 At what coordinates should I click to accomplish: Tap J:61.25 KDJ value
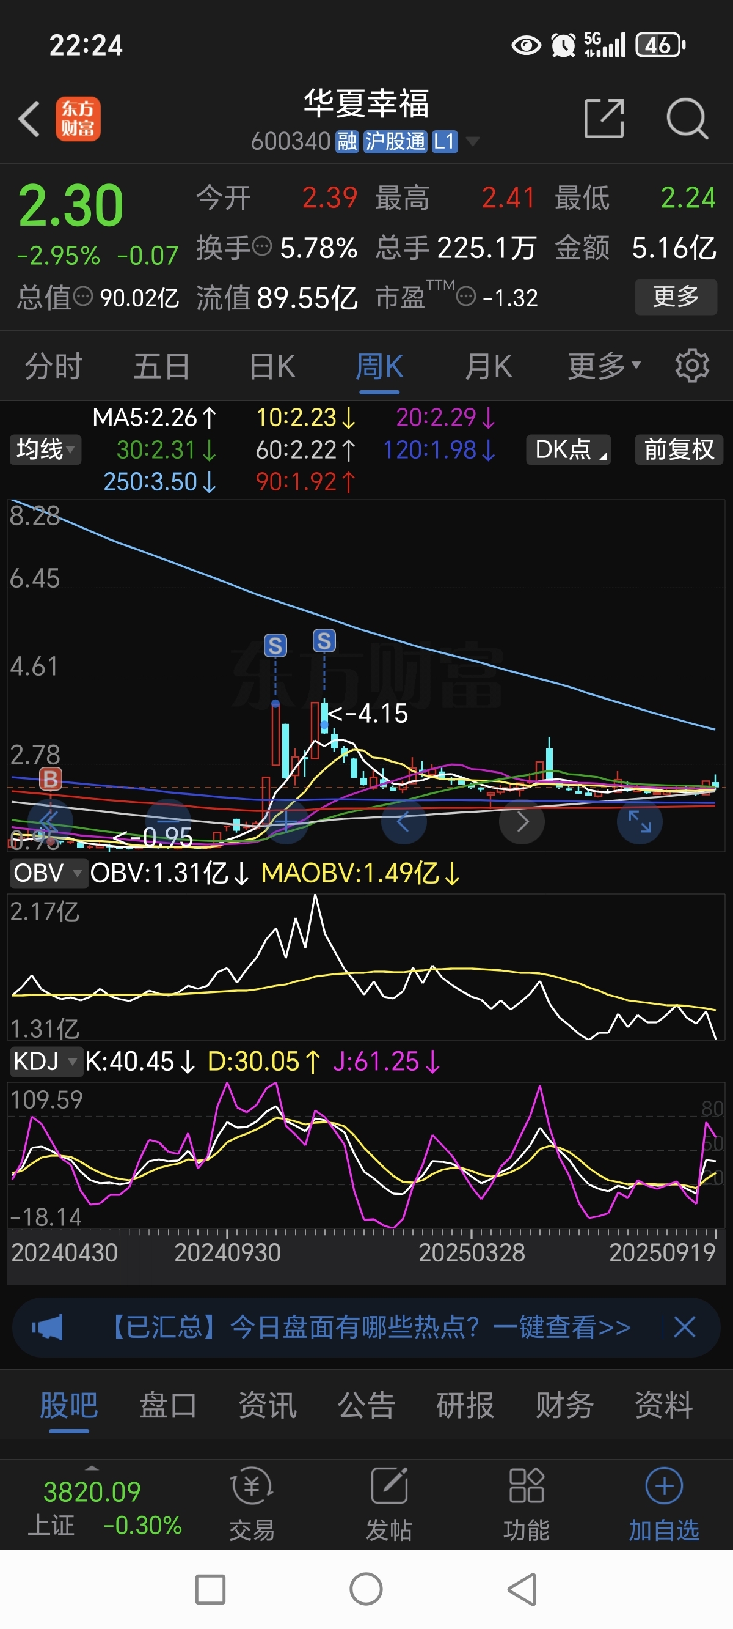[x=386, y=1061]
